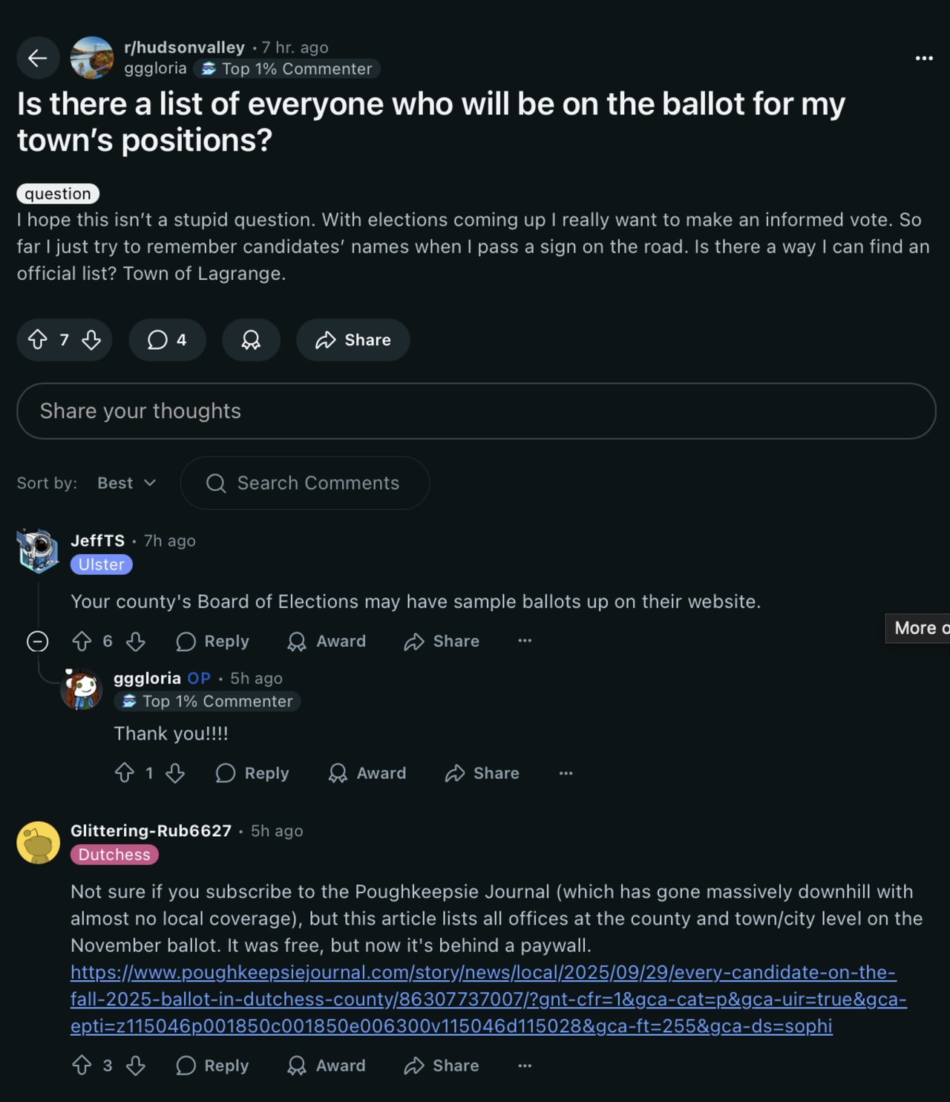Collapse JeffTS's comment thread

(37, 641)
